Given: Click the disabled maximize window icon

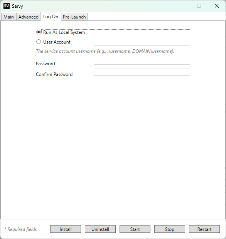Looking at the screenshot, I should click(199, 6).
